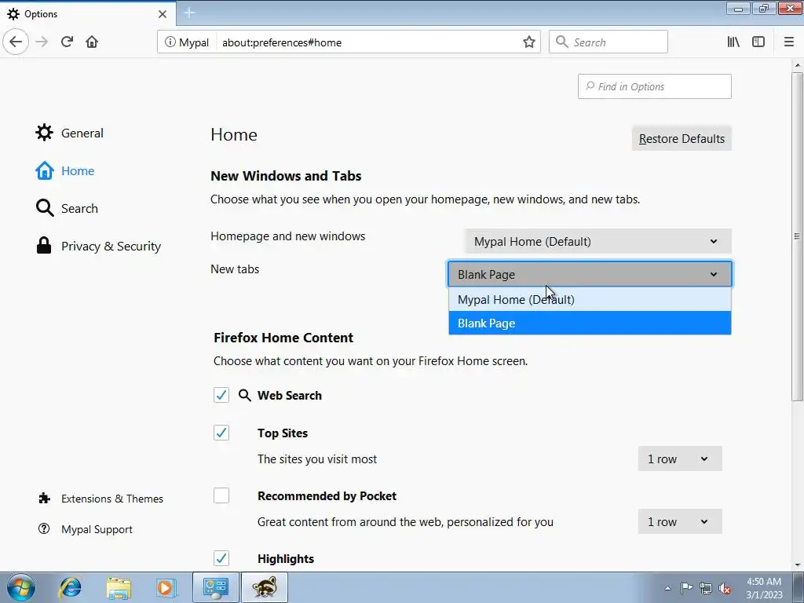Open the Library bookshelf icon
This screenshot has width=804, height=603.
733,42
